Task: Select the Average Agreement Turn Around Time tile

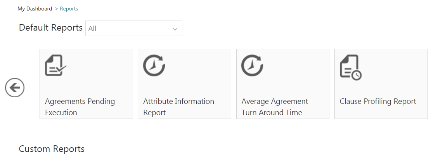Action: [x=282, y=84]
